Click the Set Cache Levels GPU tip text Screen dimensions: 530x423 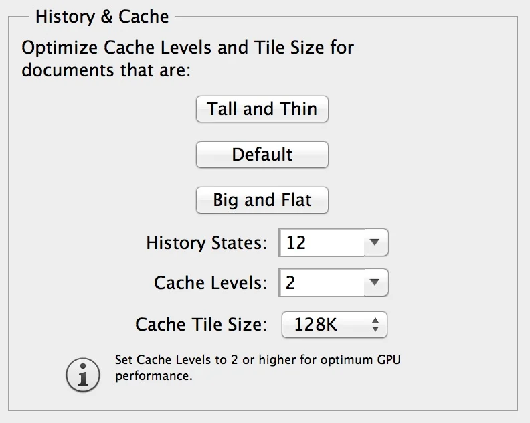click(257, 367)
